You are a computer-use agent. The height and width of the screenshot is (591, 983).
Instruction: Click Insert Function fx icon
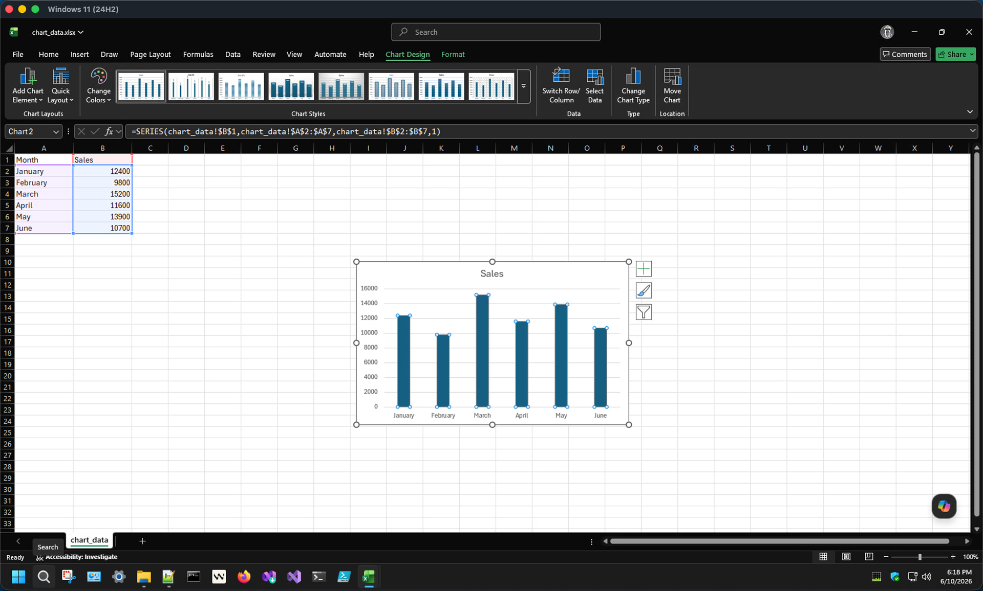pyautogui.click(x=109, y=131)
